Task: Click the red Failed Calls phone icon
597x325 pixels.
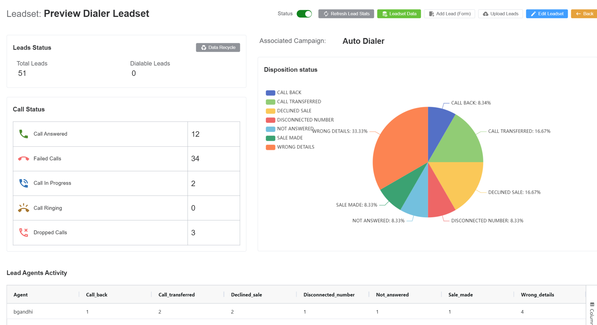Action: (x=23, y=158)
